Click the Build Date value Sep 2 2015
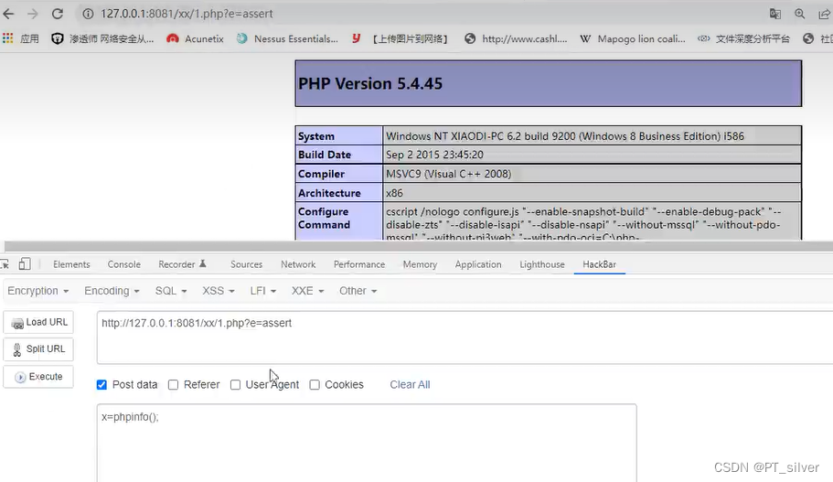The width and height of the screenshot is (833, 482). click(x=434, y=155)
